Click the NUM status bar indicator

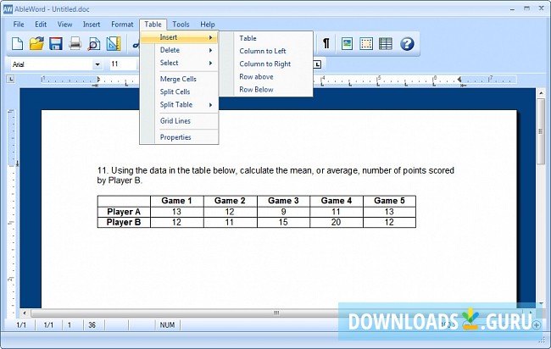pos(167,325)
